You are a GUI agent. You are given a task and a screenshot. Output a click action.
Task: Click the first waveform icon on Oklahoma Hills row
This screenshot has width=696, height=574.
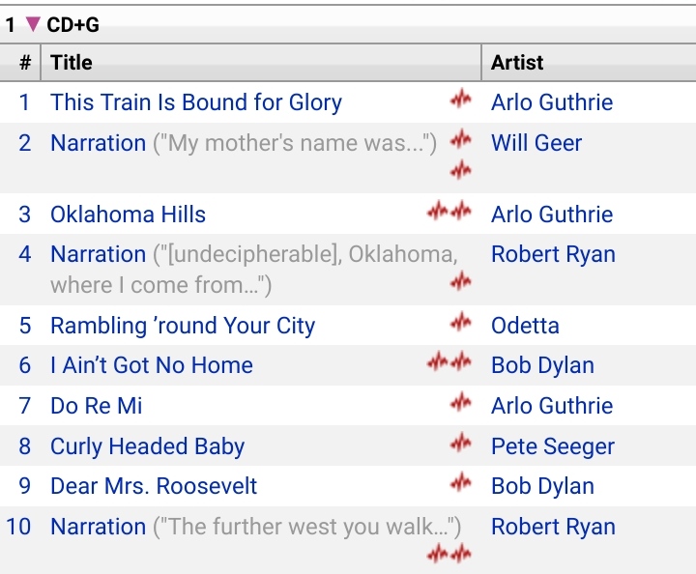pyautogui.click(x=438, y=211)
